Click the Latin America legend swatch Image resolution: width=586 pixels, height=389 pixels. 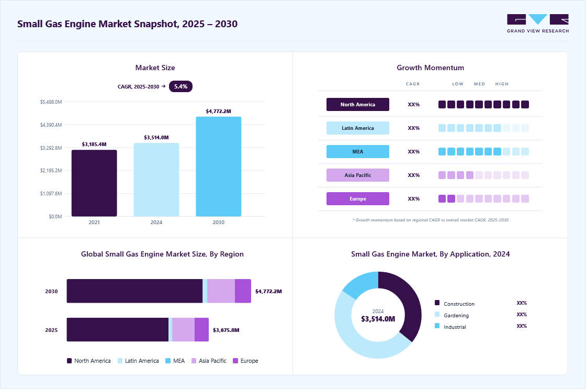(x=120, y=361)
